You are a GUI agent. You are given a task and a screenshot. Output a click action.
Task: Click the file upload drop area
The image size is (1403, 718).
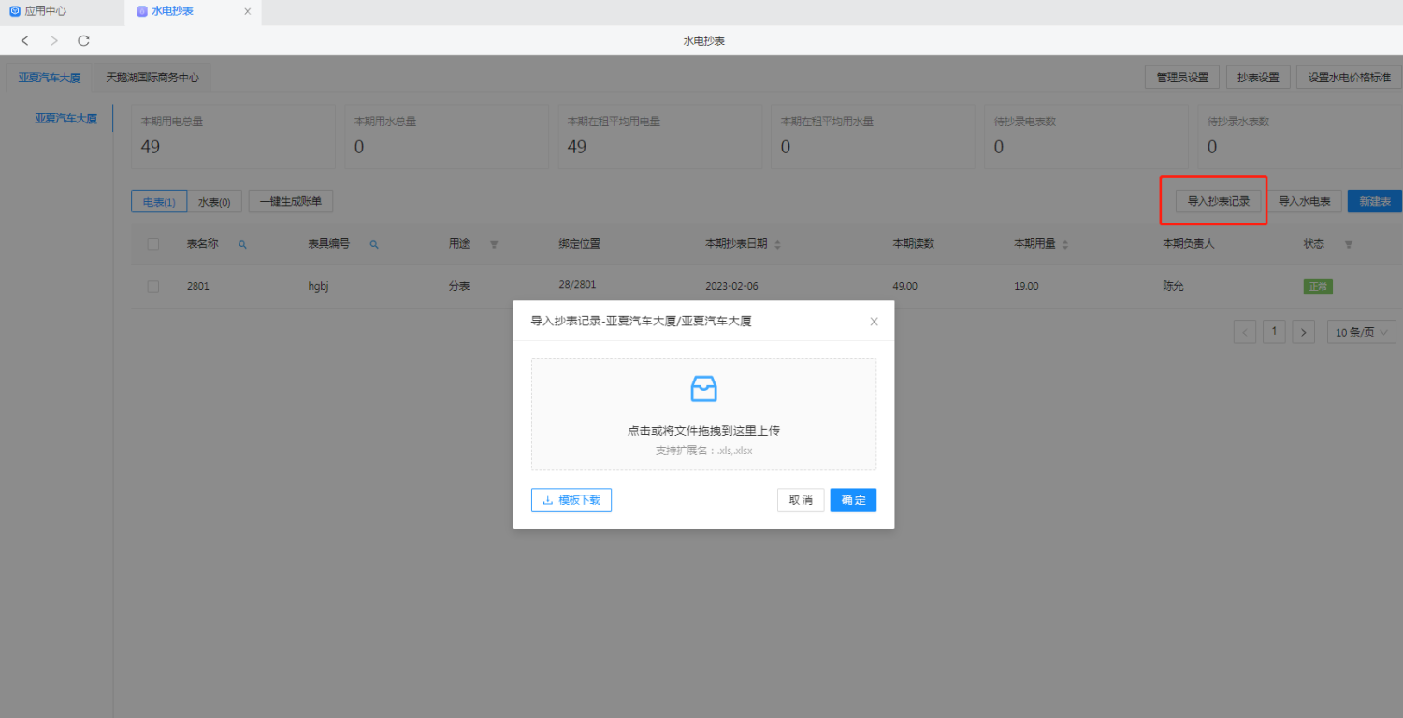point(703,413)
